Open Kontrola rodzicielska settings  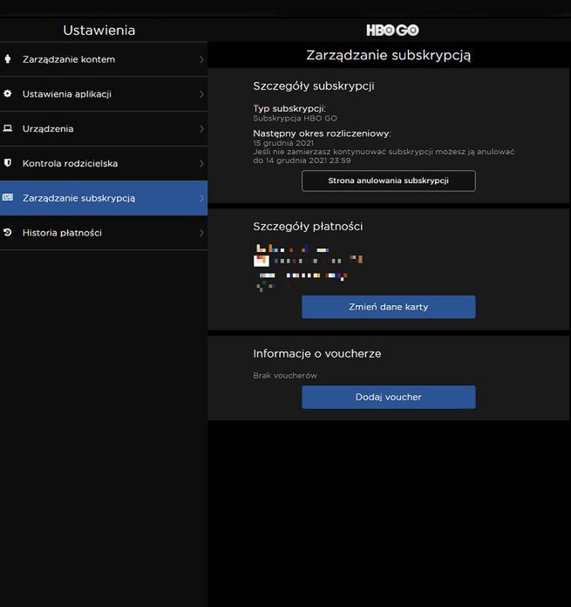pos(104,163)
